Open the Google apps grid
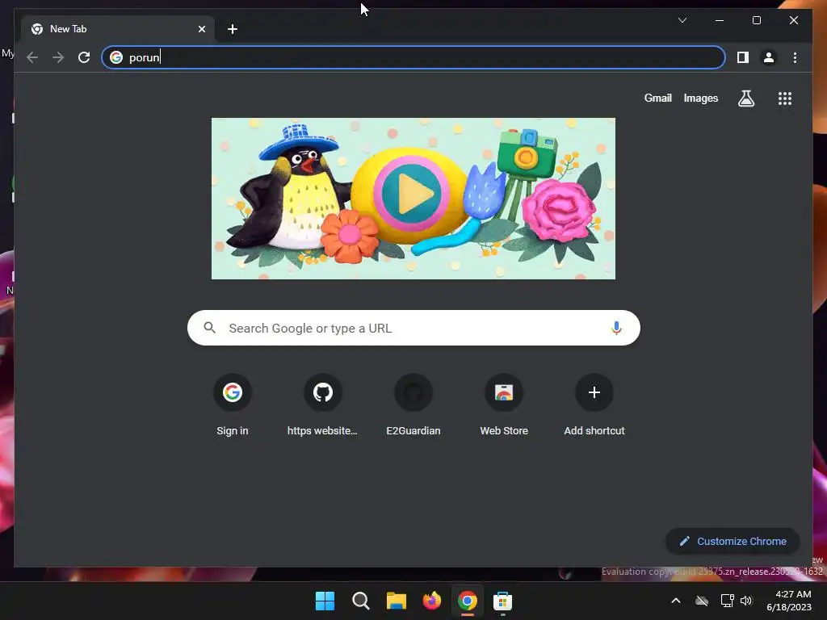The width and height of the screenshot is (827, 620). tap(785, 98)
